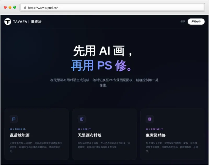
Task: Click the subtitle paragraph under the headline
Action: (x=104, y=82)
